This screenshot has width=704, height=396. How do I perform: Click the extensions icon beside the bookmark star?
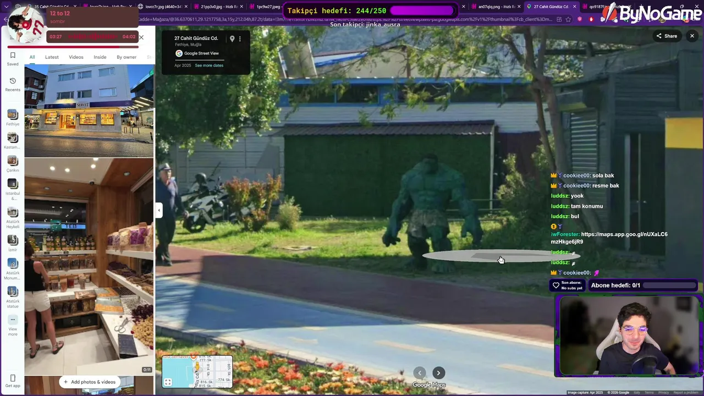tap(559, 19)
